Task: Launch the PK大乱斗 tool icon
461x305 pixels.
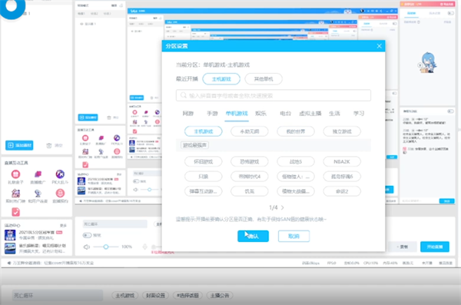Action: (60, 174)
